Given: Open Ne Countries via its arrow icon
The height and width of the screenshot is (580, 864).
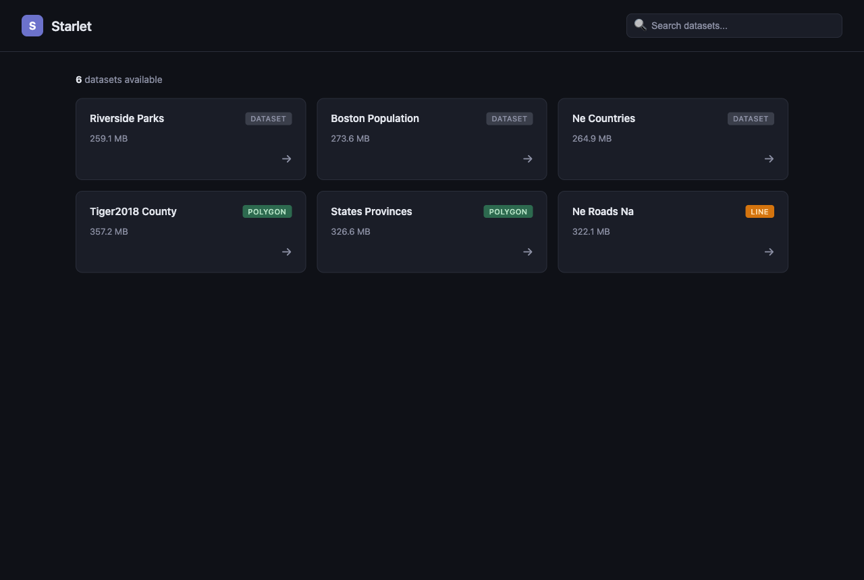Looking at the screenshot, I should click(769, 158).
